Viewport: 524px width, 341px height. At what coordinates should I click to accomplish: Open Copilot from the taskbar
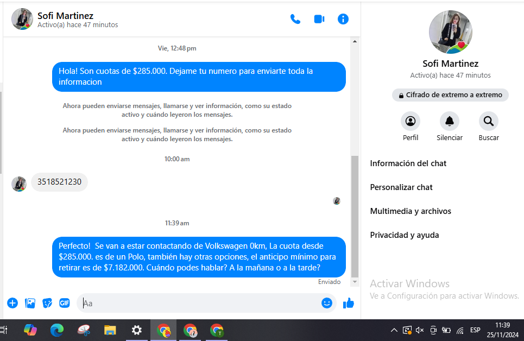(x=30, y=330)
